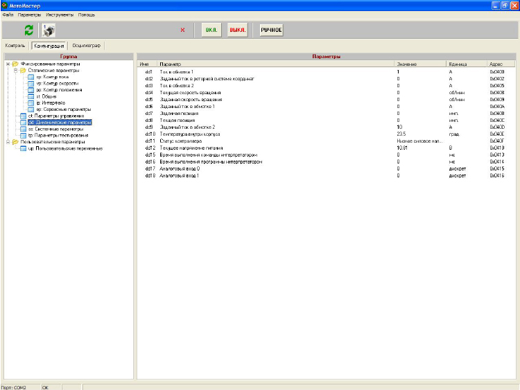
Task: Select the 'cp: Контур тока' tree icon
Action: [31, 77]
